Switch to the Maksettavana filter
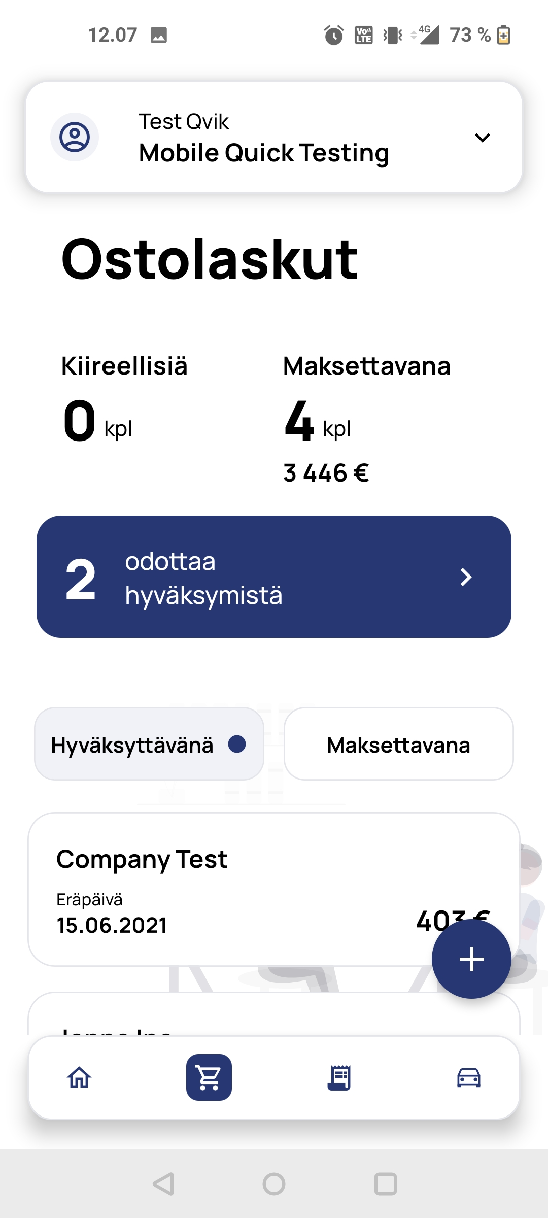 point(399,744)
